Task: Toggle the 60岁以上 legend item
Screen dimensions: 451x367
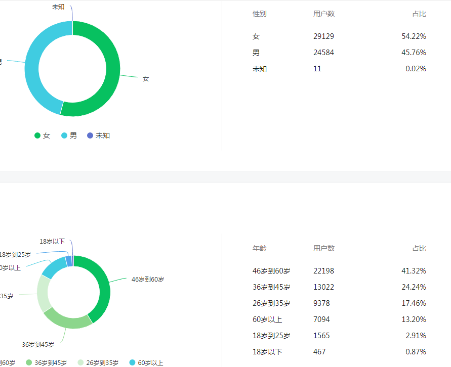Action: [146, 362]
